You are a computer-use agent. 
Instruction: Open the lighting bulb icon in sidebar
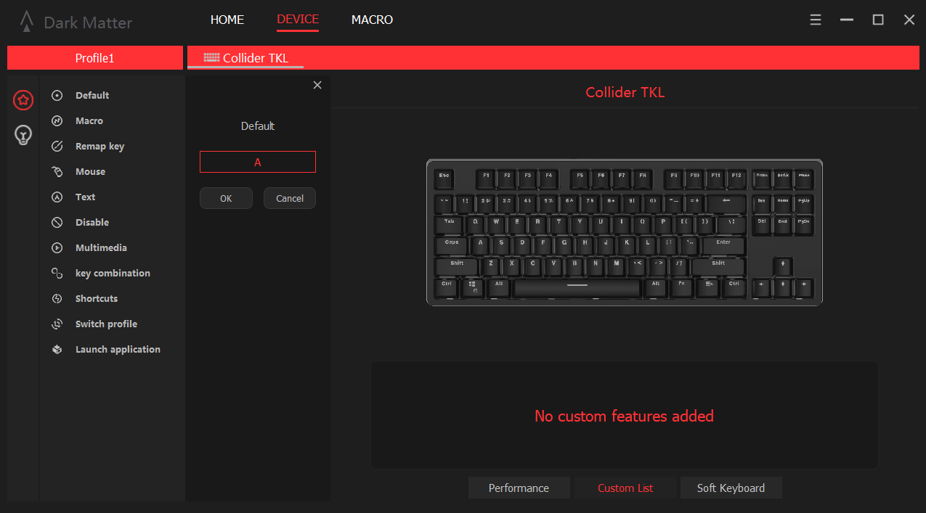(x=23, y=134)
